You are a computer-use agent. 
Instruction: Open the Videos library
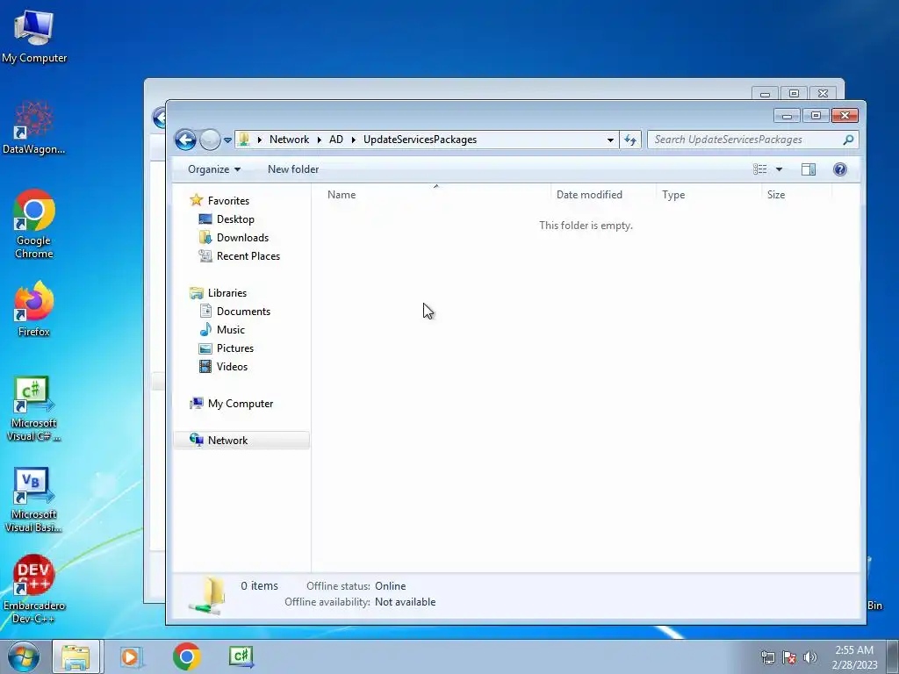232,367
